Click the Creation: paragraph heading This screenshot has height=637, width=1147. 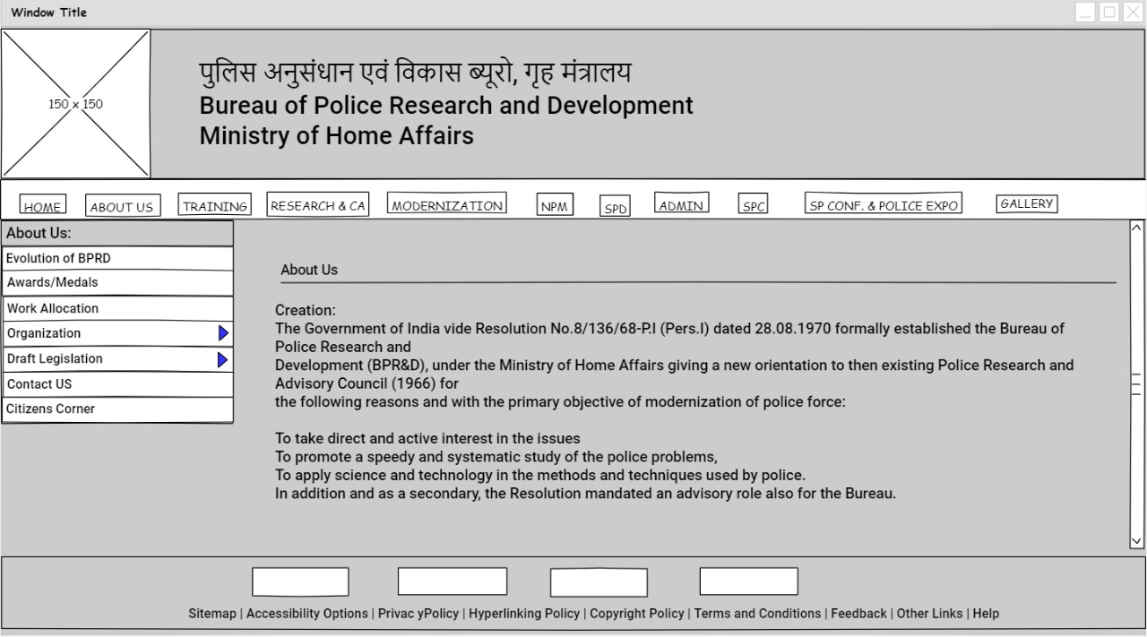tap(306, 311)
